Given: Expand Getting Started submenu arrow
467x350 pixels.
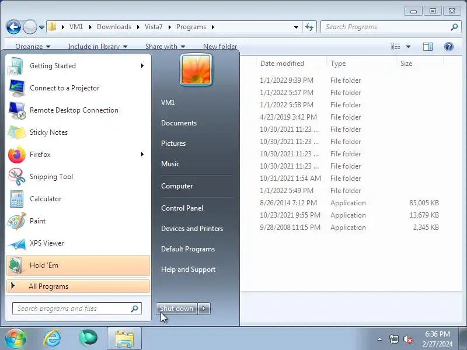Looking at the screenshot, I should (142, 66).
